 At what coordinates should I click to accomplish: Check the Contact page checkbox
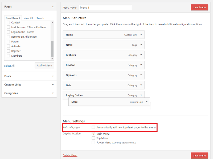[x=8, y=22]
